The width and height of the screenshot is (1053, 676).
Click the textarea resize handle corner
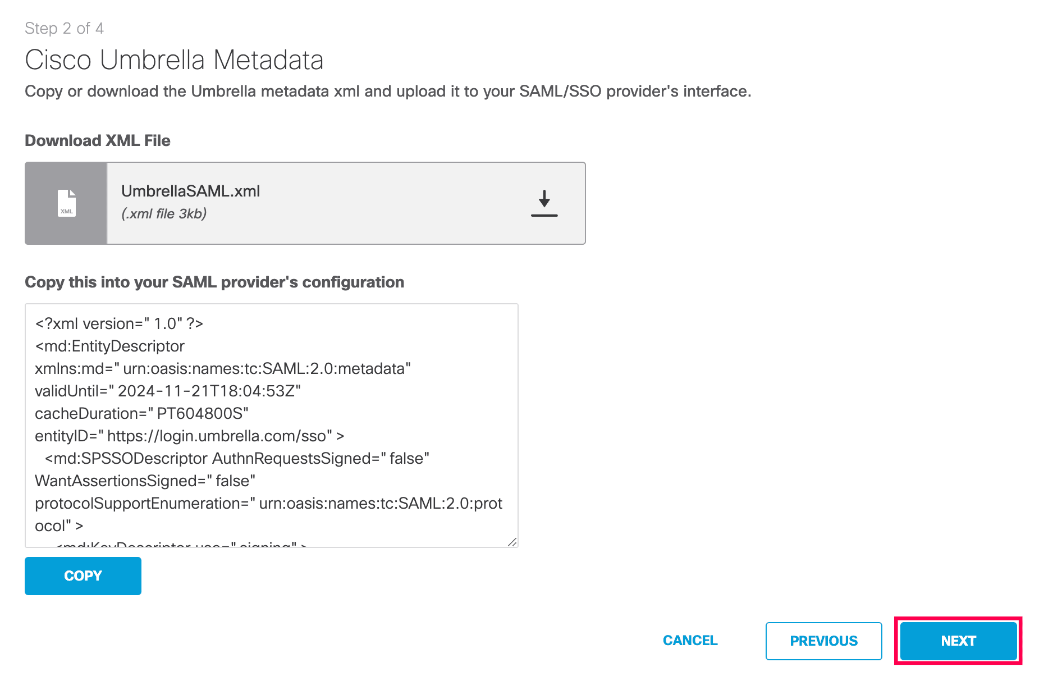(512, 542)
